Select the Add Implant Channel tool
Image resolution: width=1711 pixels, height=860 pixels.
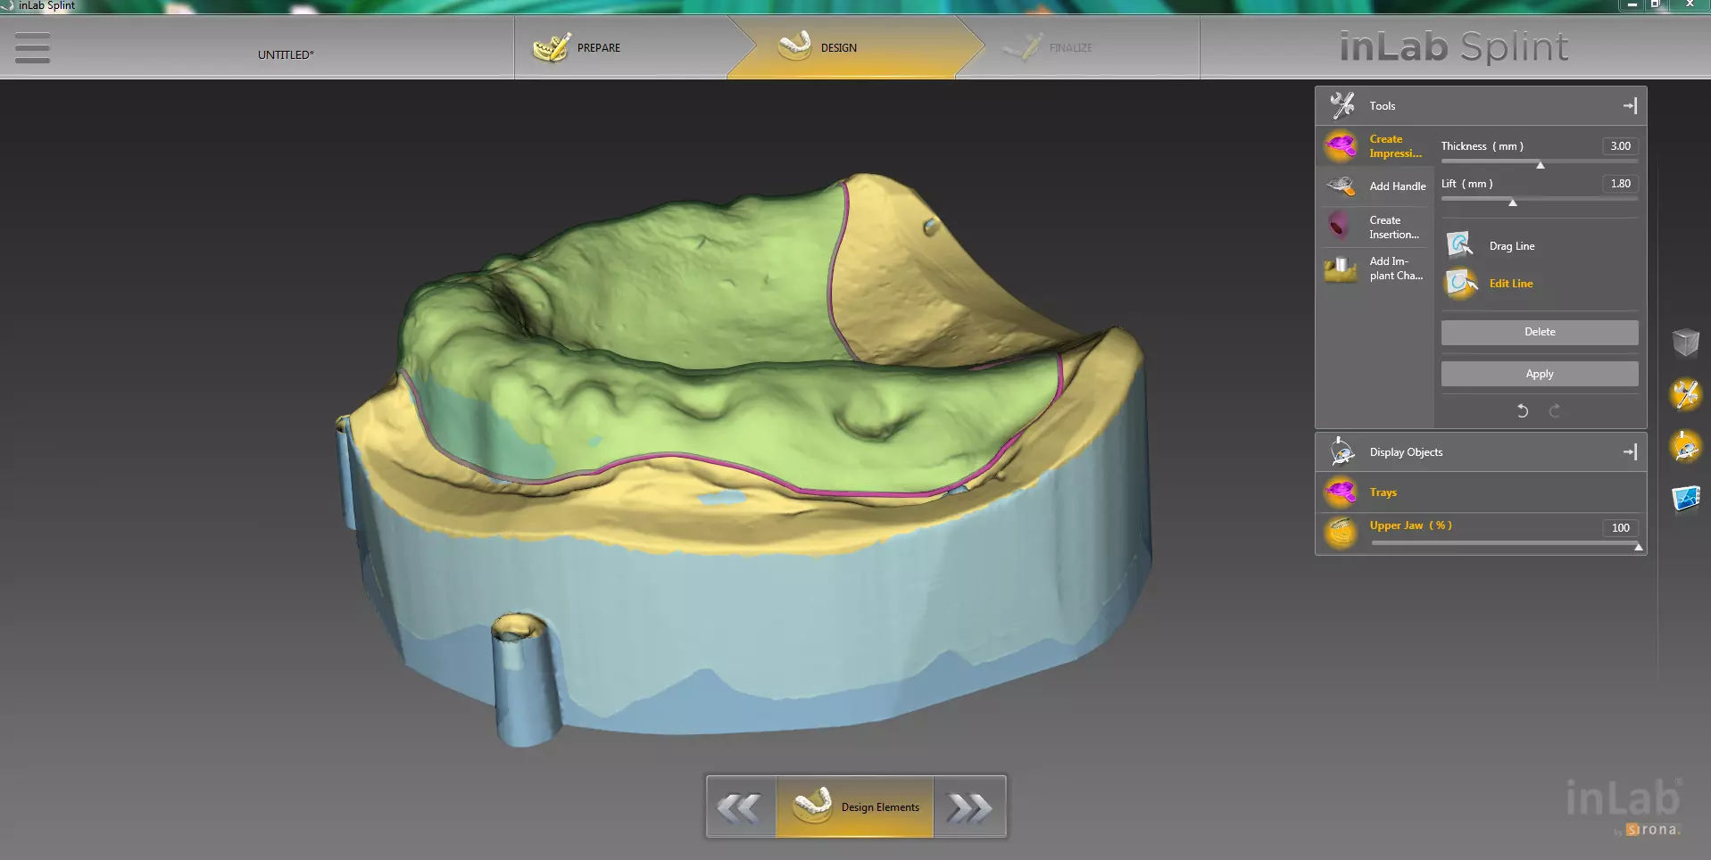pyautogui.click(x=1374, y=269)
